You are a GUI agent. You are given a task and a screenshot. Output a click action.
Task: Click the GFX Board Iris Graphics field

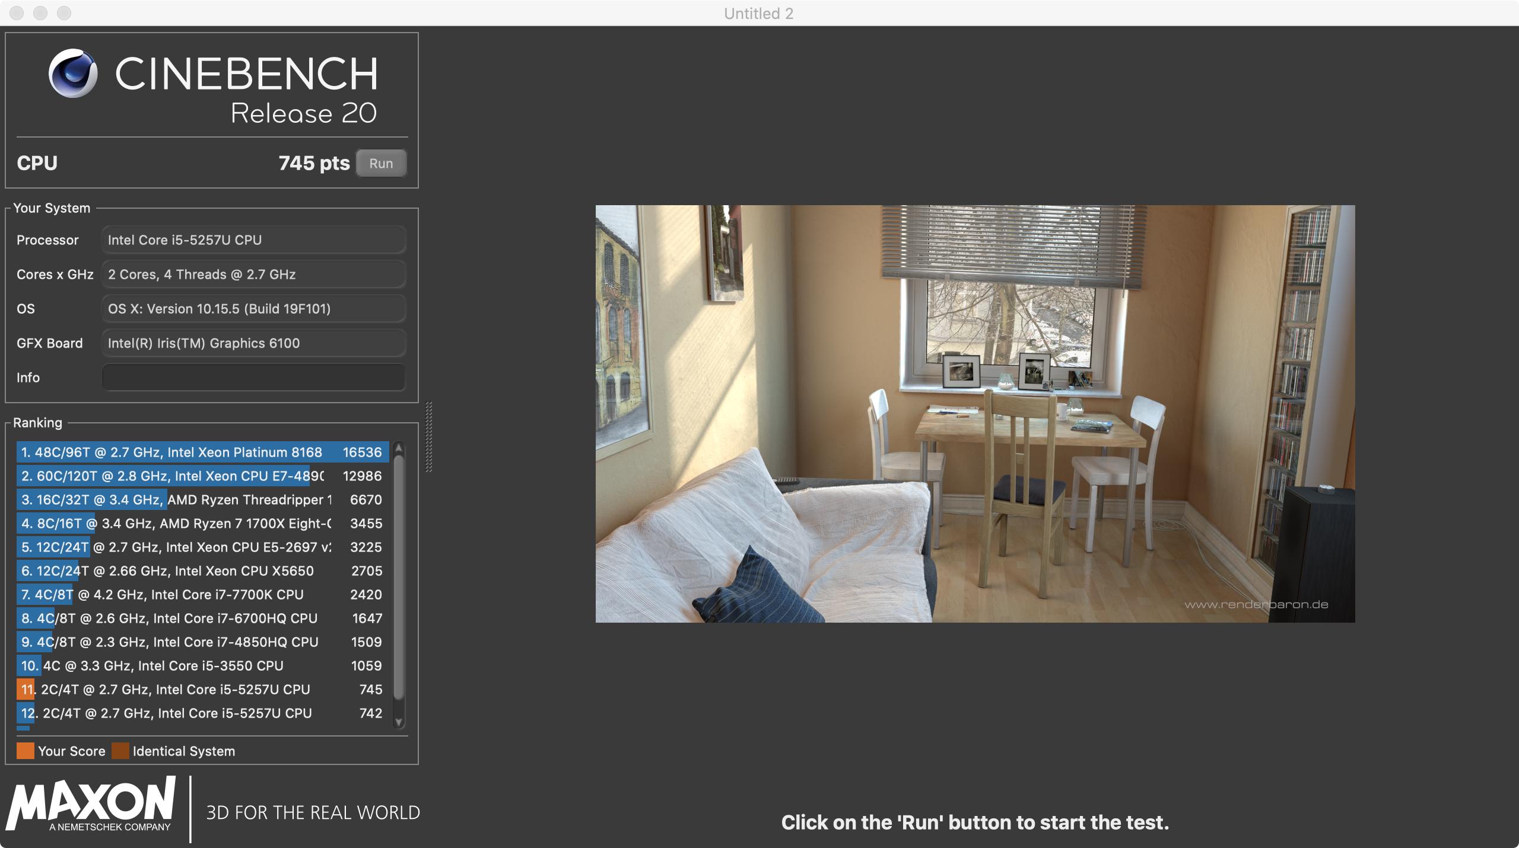[x=253, y=343]
